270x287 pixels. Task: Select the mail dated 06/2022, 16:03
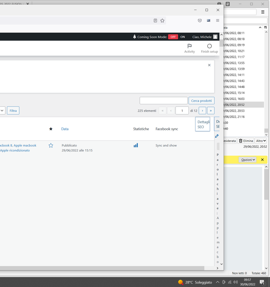pos(244,99)
